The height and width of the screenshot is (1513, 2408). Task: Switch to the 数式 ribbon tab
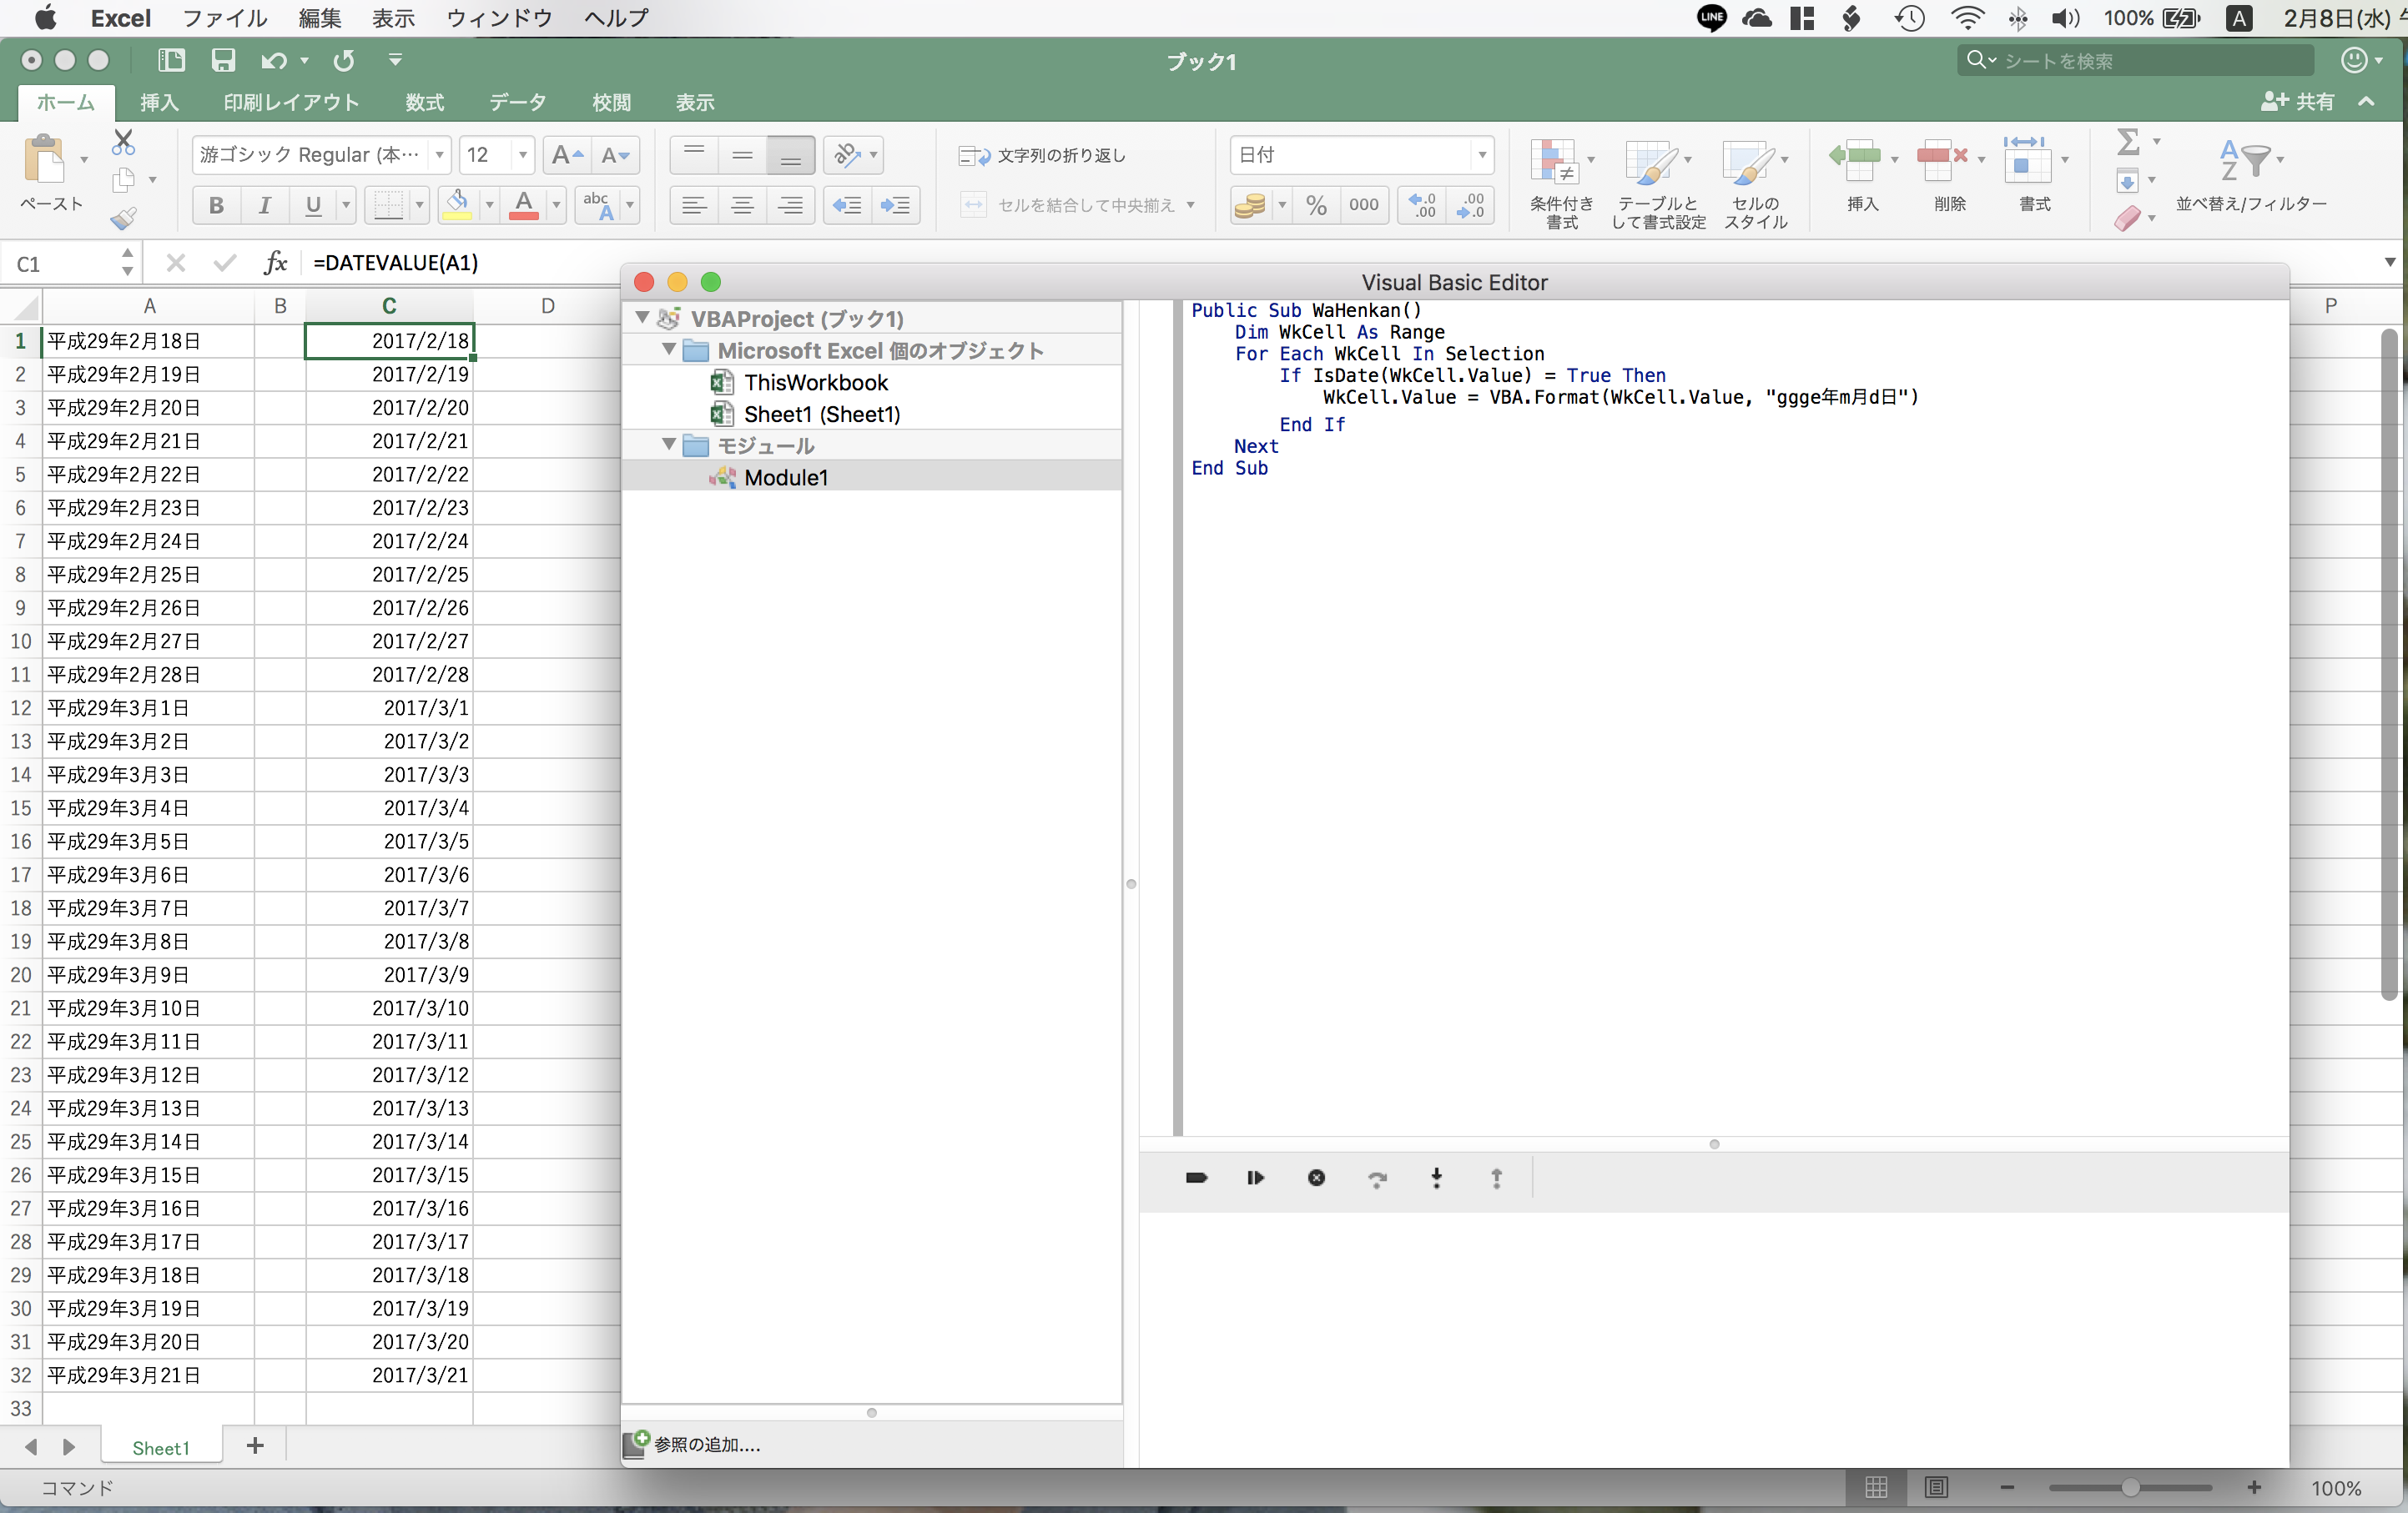[424, 102]
